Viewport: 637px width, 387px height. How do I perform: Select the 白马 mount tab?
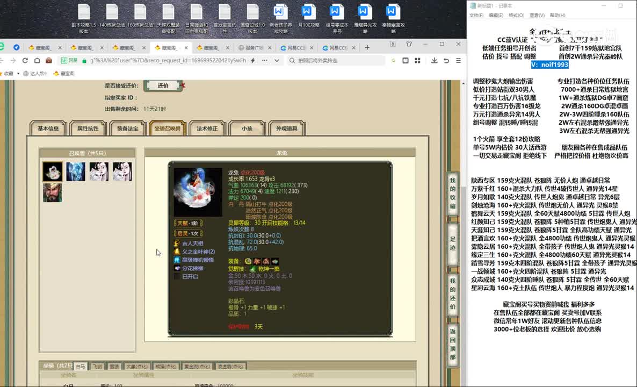81,366
